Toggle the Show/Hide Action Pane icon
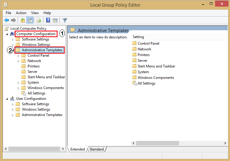This screenshot has height=161, width=230. pyautogui.click(x=55, y=20)
